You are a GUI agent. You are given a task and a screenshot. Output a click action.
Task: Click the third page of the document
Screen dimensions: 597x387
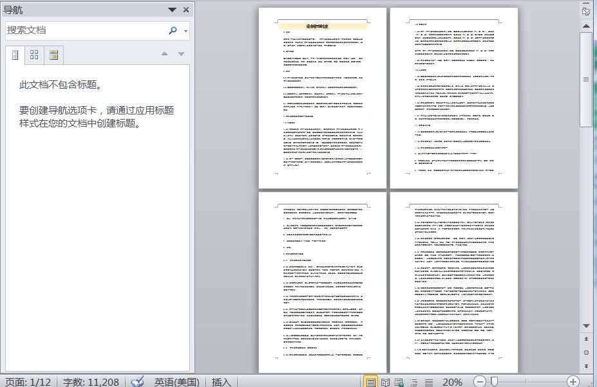click(323, 282)
